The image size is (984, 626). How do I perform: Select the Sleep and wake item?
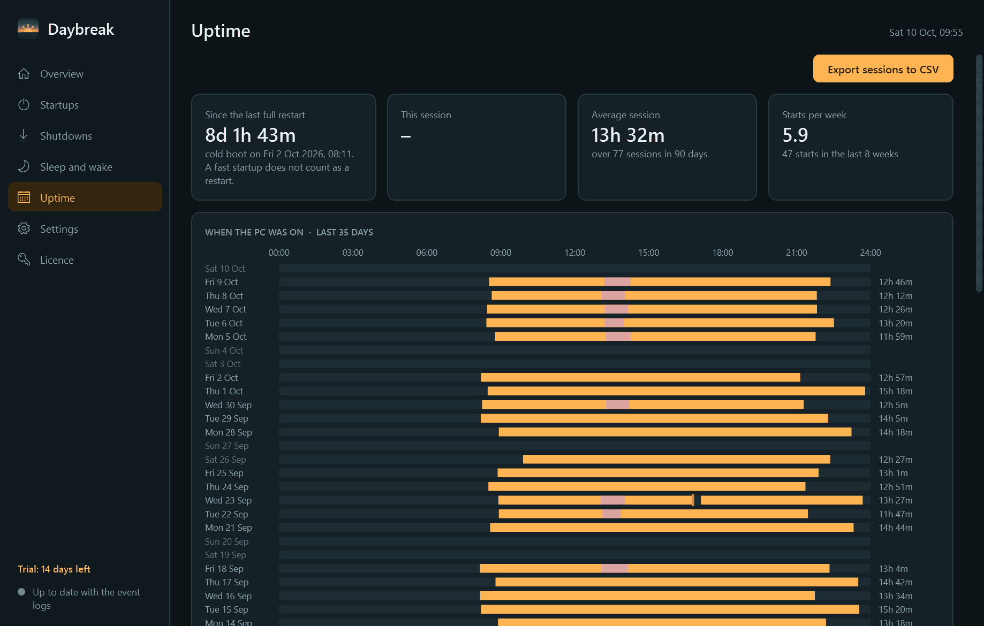(x=85, y=167)
